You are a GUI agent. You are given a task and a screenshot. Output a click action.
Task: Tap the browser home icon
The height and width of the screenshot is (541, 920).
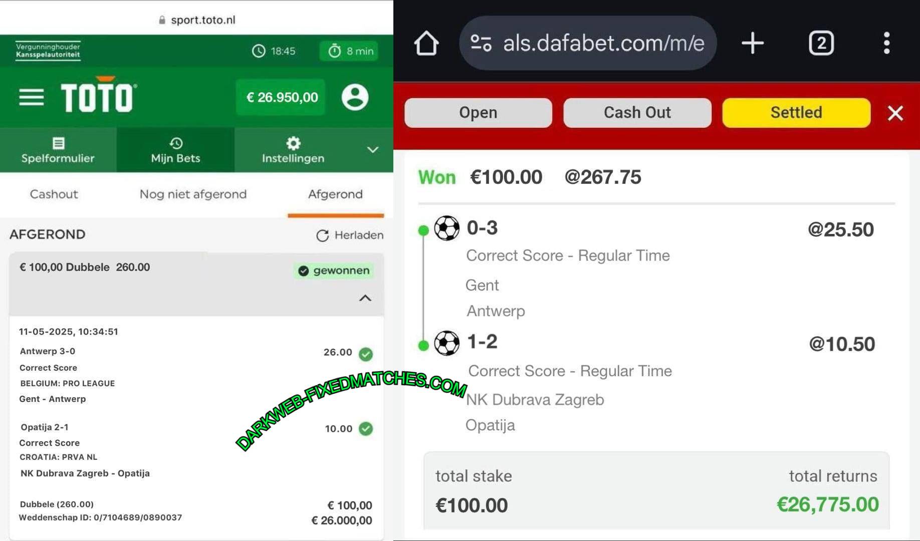pos(426,43)
